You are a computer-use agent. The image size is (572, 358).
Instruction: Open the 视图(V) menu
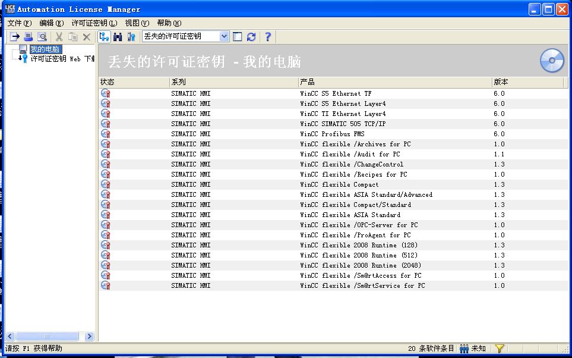tap(137, 23)
